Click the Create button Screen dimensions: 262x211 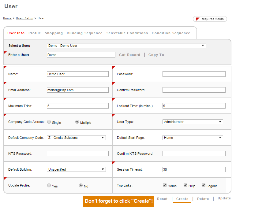pos(182,199)
